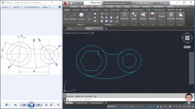This screenshot has height=109, width=195.
Task: Expand the Dibujo panel dropdown
Action: (81, 25)
